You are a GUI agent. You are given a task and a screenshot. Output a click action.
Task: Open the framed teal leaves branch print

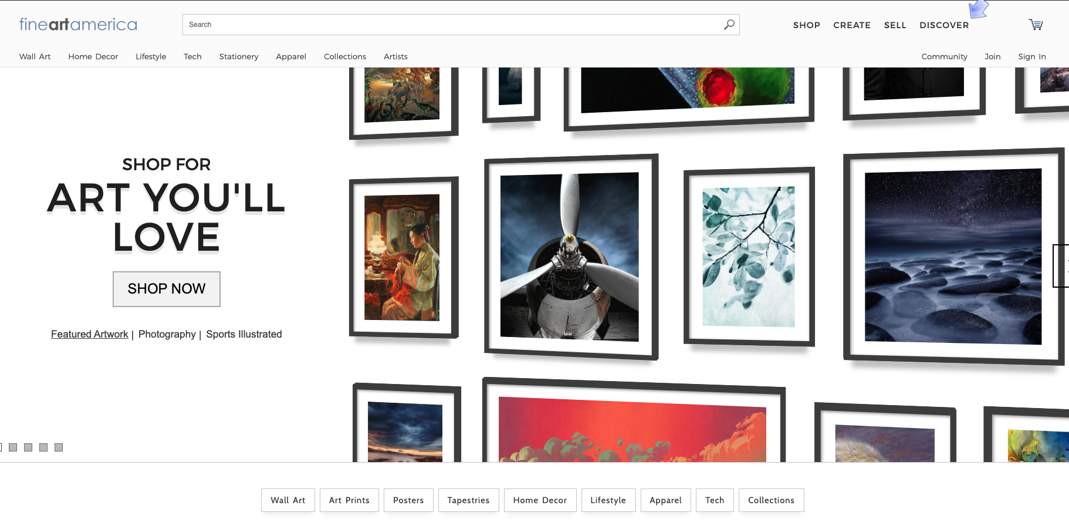(749, 257)
